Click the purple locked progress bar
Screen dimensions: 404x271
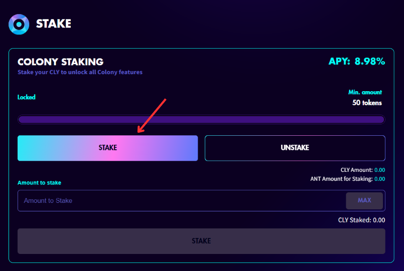point(201,120)
